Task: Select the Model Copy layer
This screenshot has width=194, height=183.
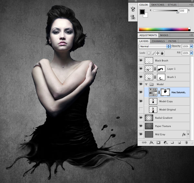Action: [x=167, y=101]
